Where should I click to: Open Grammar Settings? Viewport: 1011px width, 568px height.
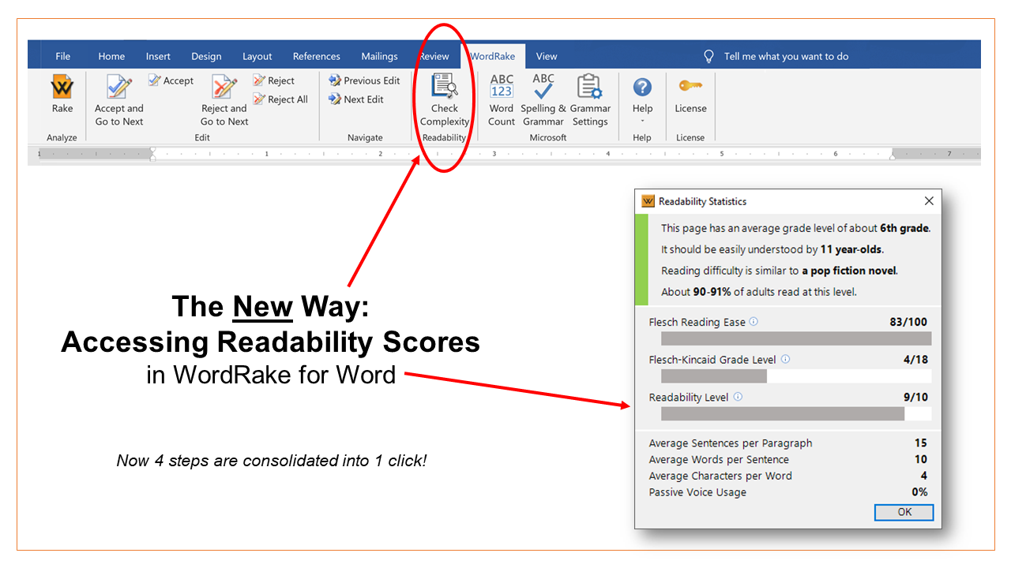(590, 100)
